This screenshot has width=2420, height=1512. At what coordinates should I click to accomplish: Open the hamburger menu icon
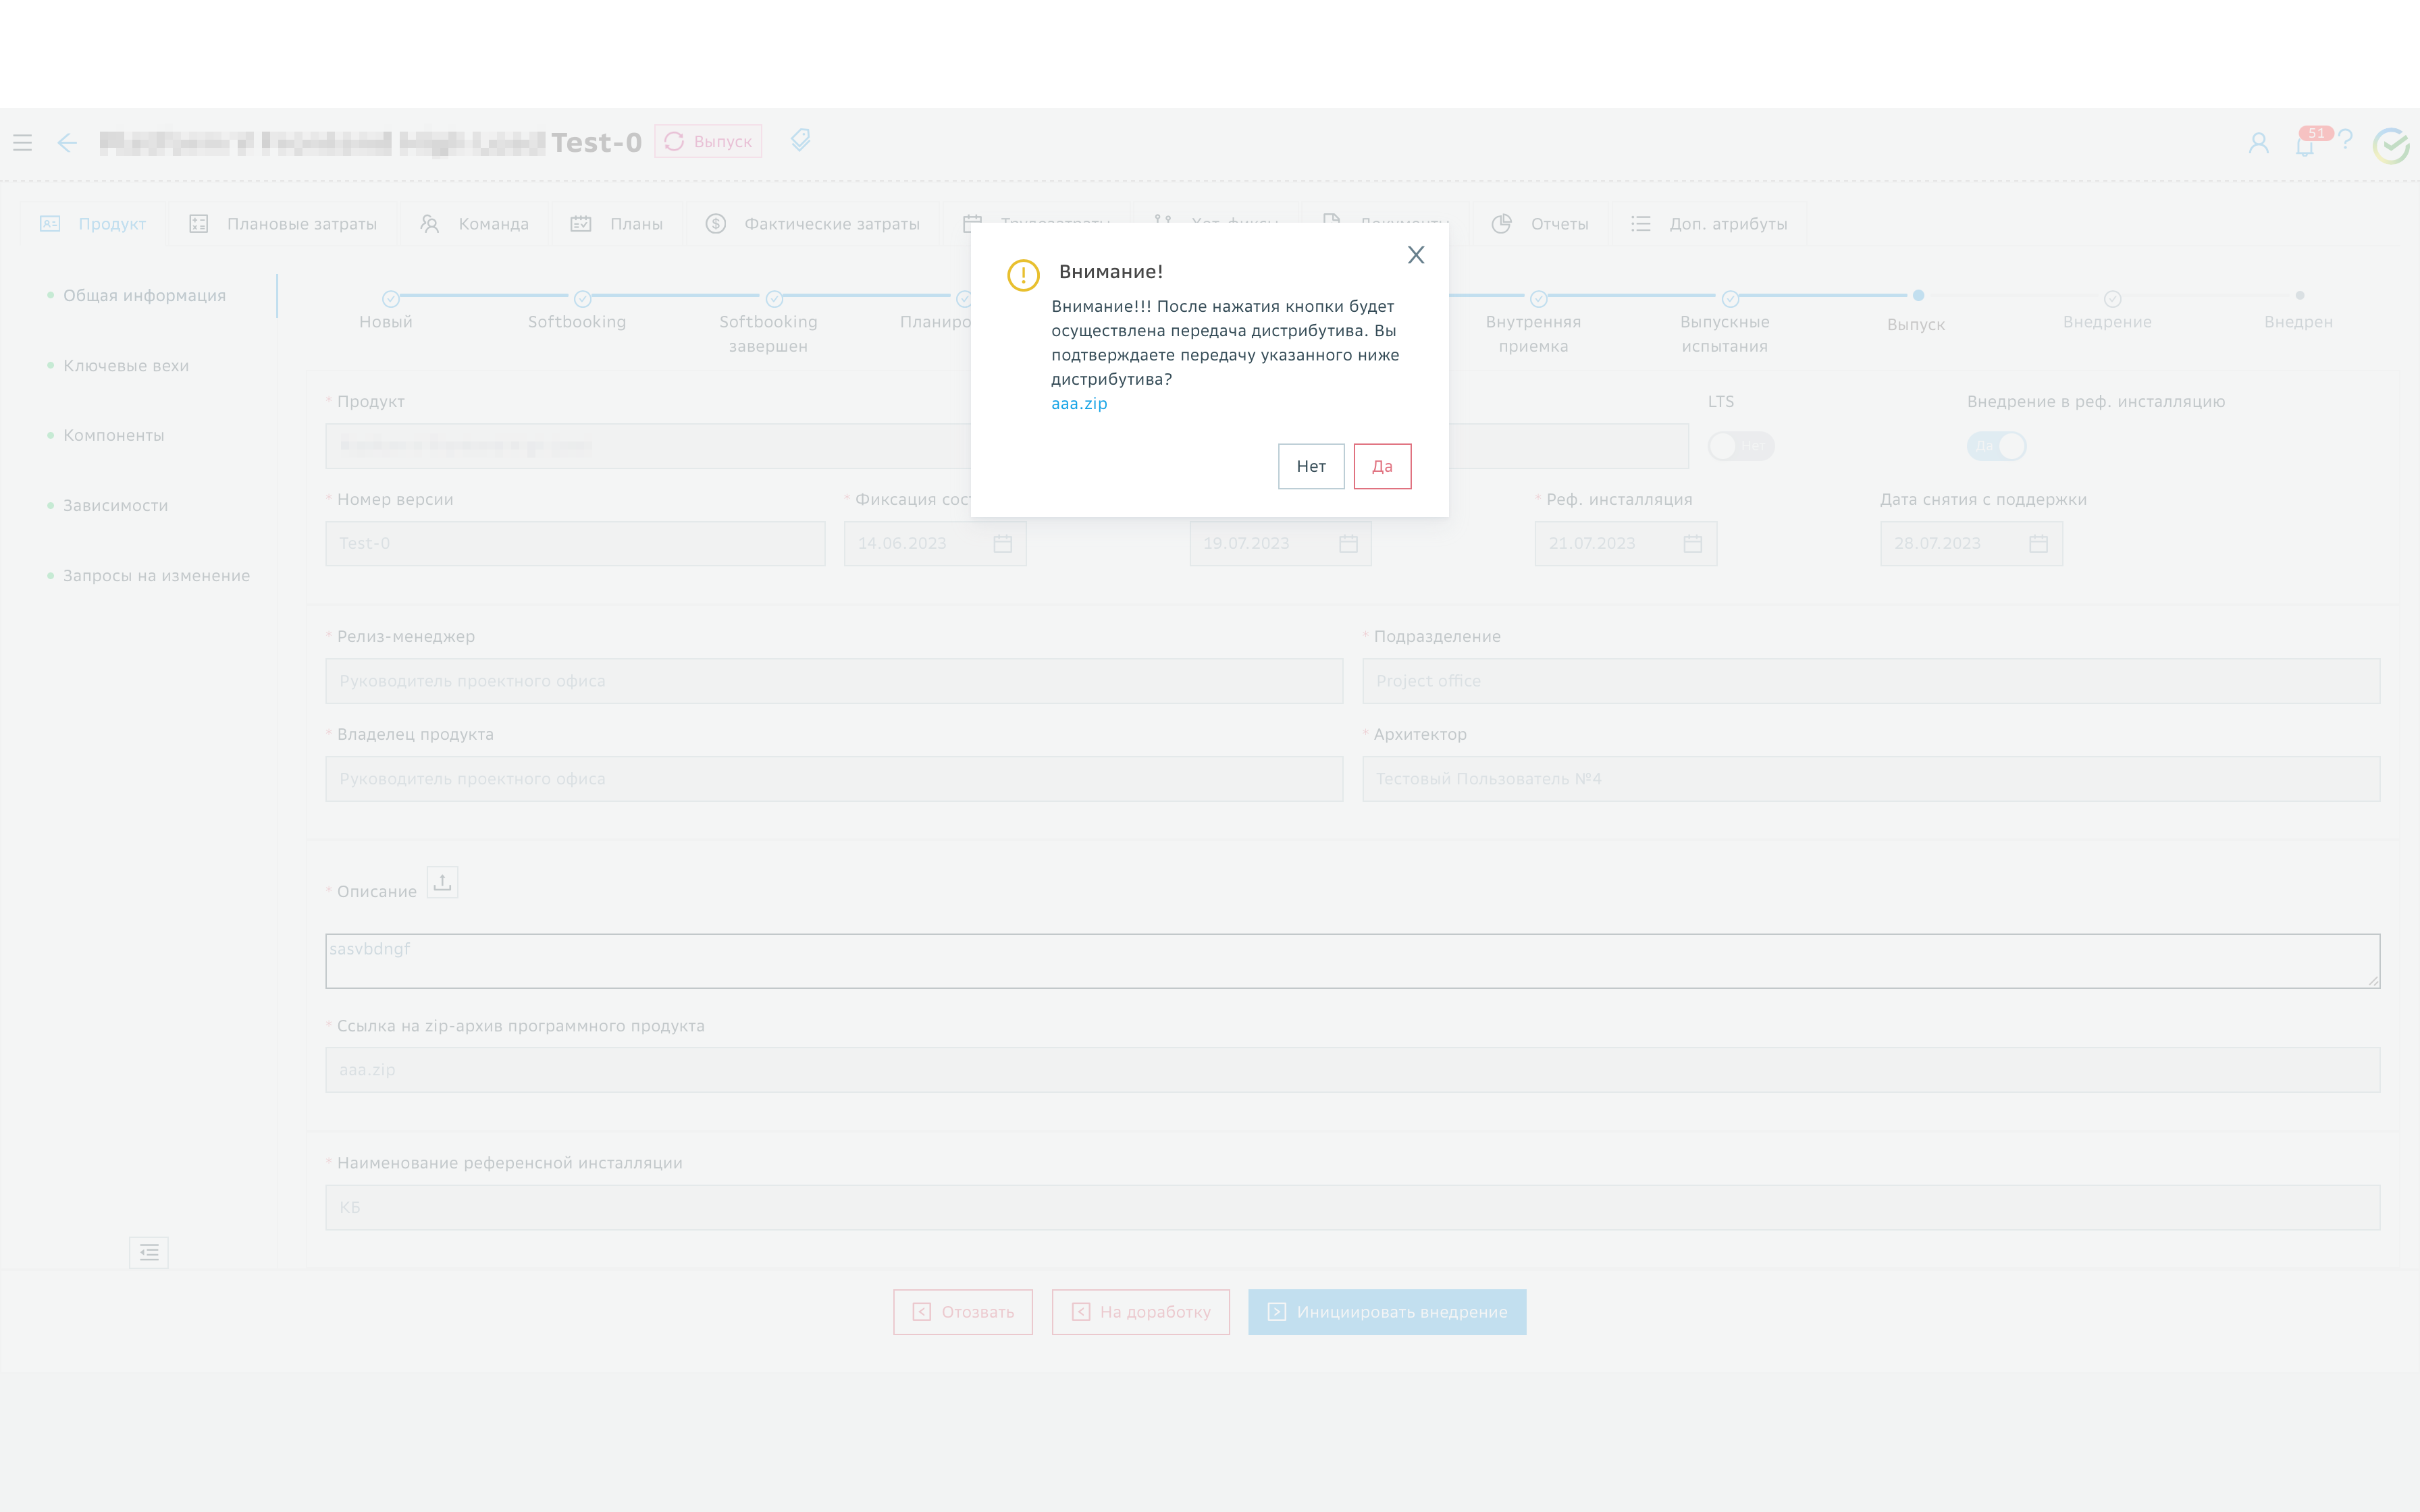tap(23, 143)
